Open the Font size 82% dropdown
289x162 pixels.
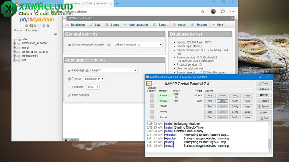pyautogui.click(x=93, y=87)
